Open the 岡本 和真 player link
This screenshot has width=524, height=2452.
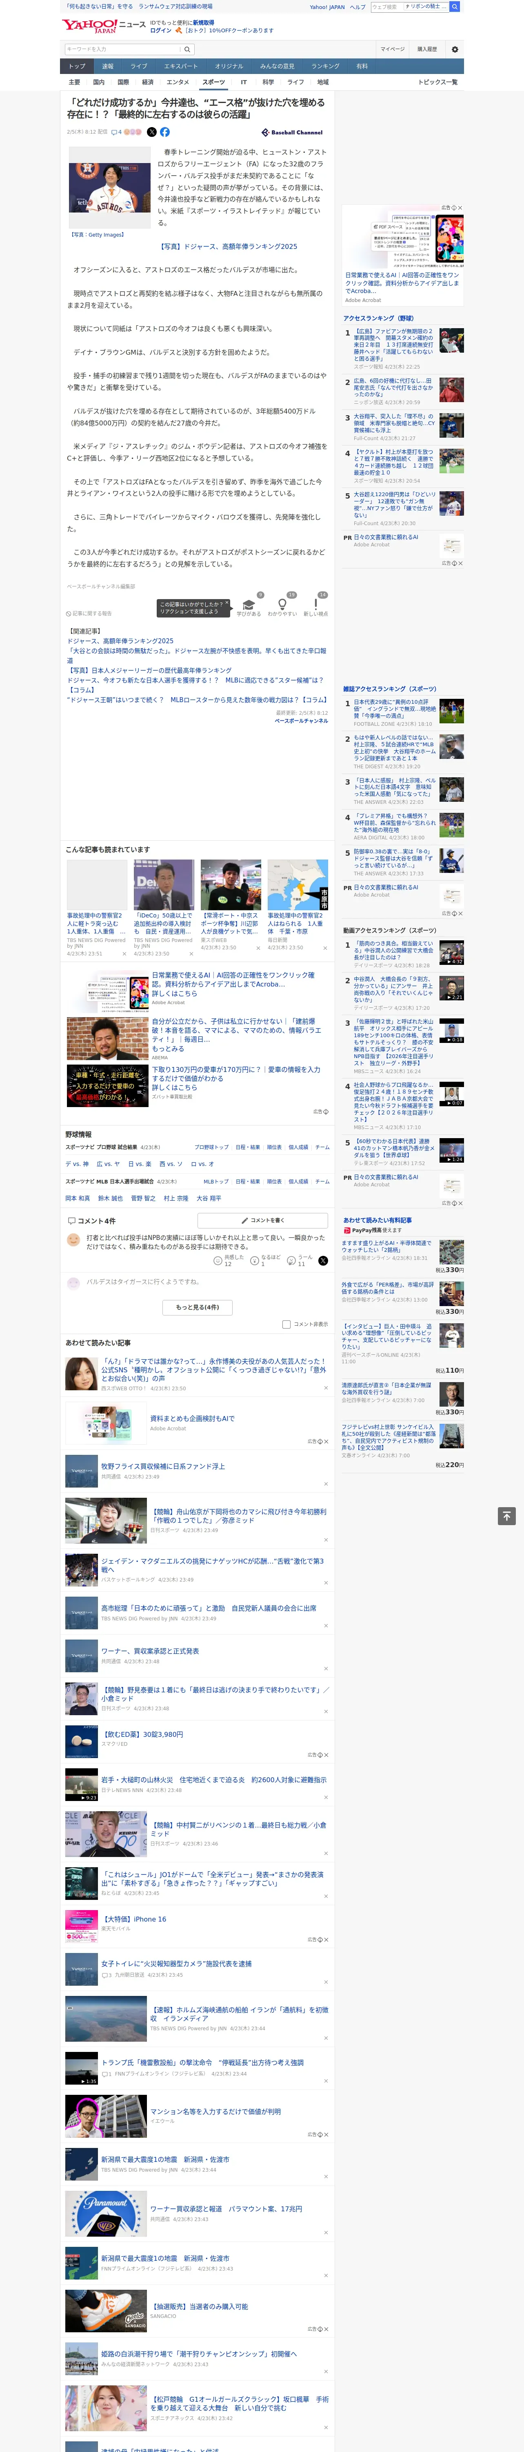[x=78, y=1198]
